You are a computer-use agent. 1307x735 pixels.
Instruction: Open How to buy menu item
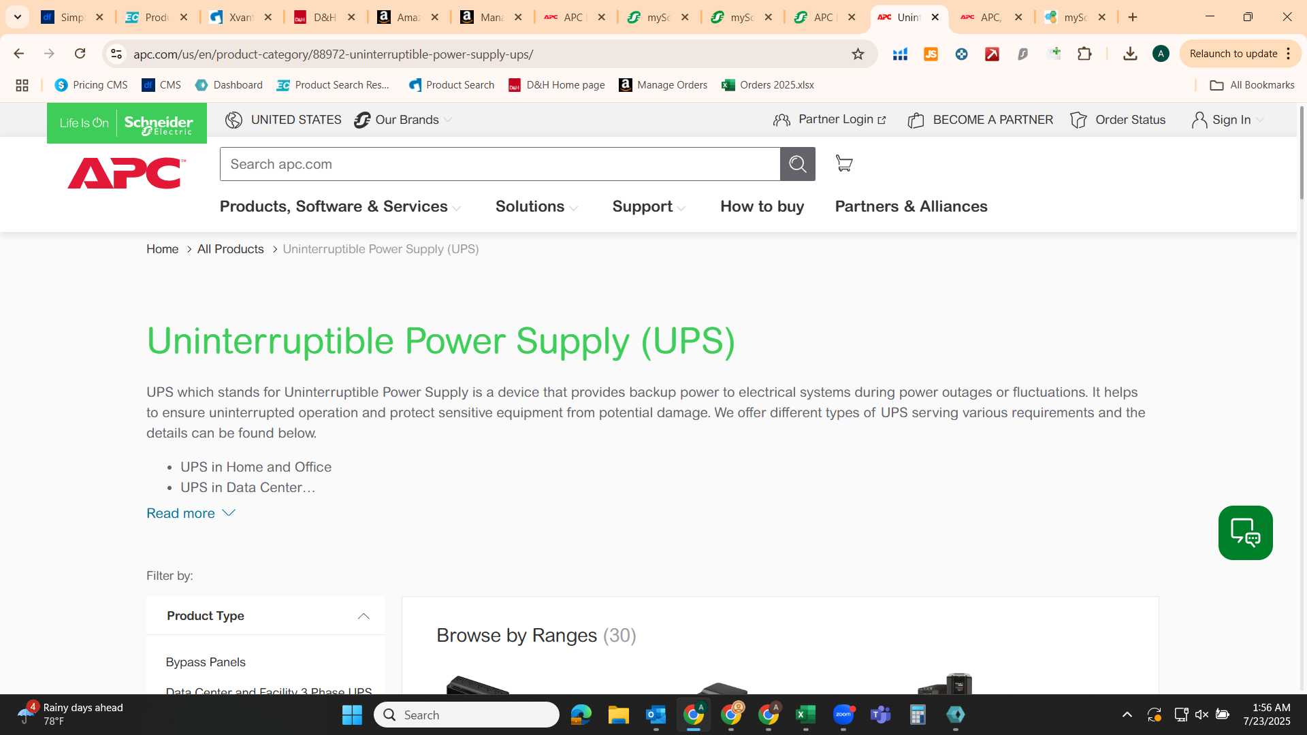pos(762,206)
